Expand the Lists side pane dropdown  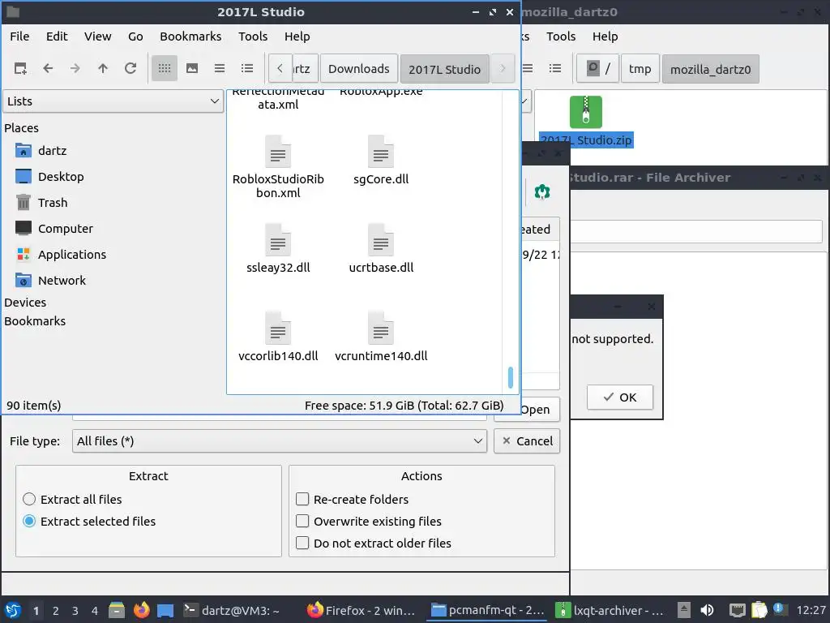[x=113, y=101]
